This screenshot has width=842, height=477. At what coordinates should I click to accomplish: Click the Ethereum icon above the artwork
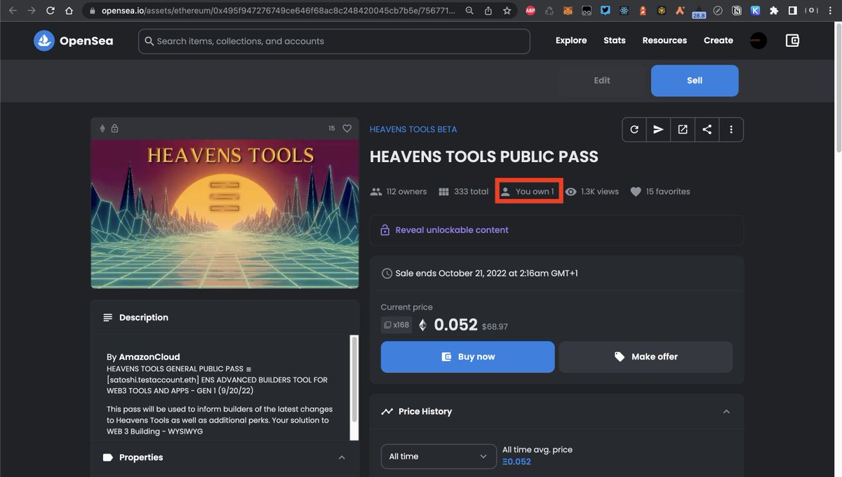tap(102, 128)
